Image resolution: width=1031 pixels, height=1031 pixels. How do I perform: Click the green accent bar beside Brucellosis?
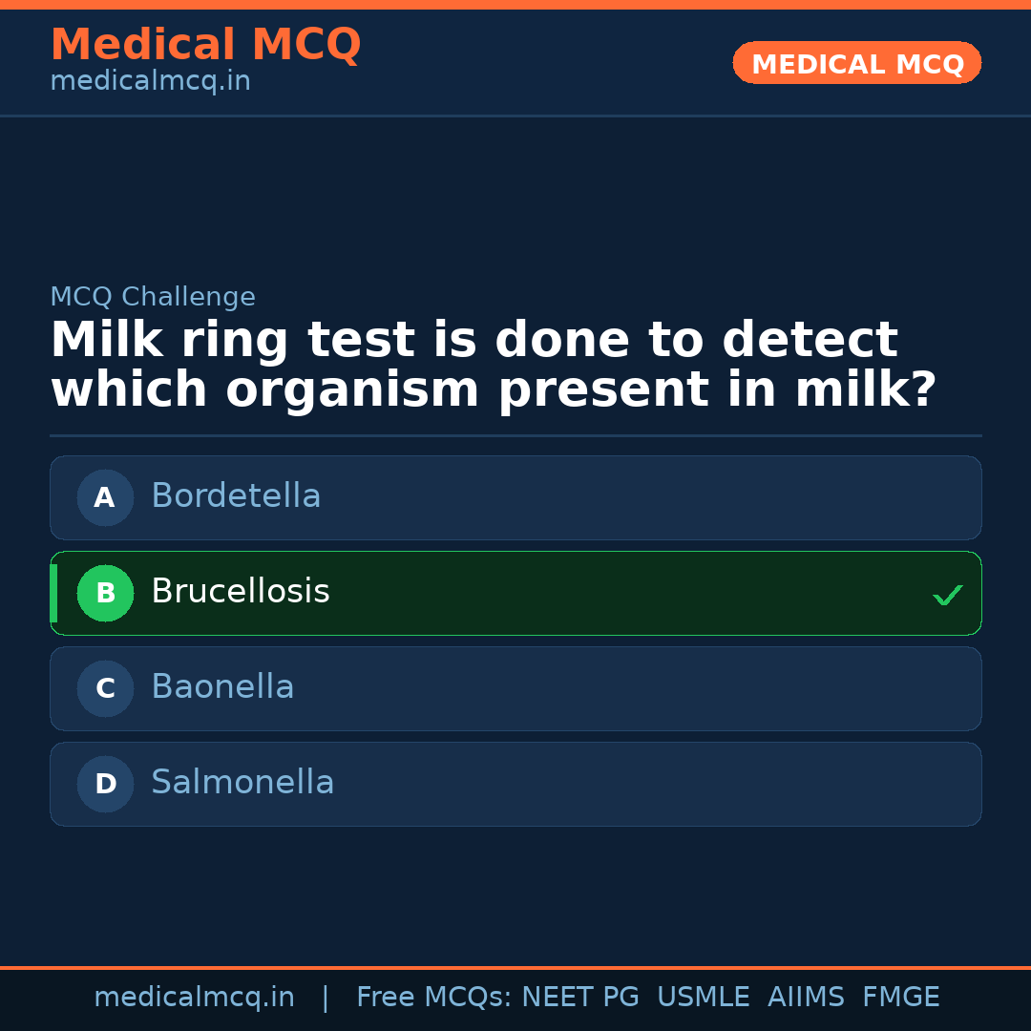tap(53, 593)
